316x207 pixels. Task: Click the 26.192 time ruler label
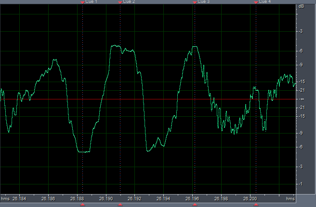[x=134, y=199]
